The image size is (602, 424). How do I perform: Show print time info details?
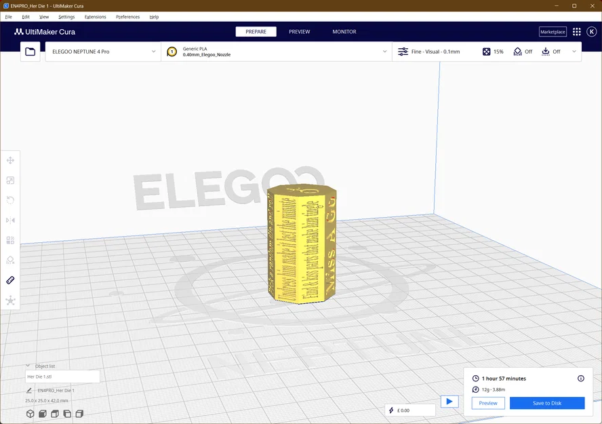[x=581, y=379]
